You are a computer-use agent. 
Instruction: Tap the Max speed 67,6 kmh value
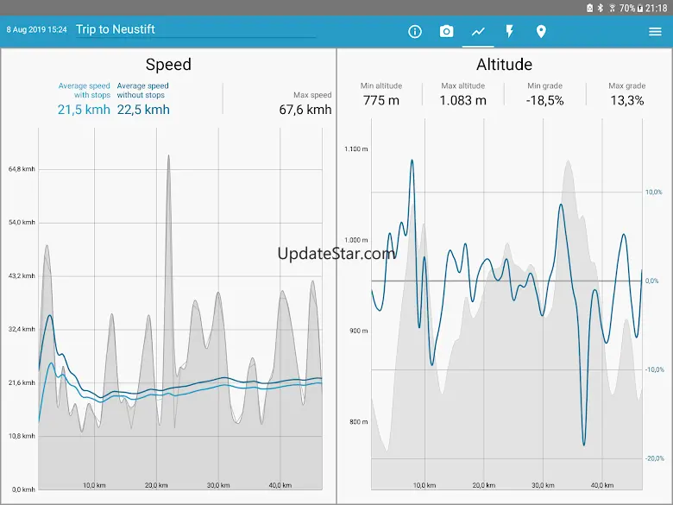(x=305, y=110)
